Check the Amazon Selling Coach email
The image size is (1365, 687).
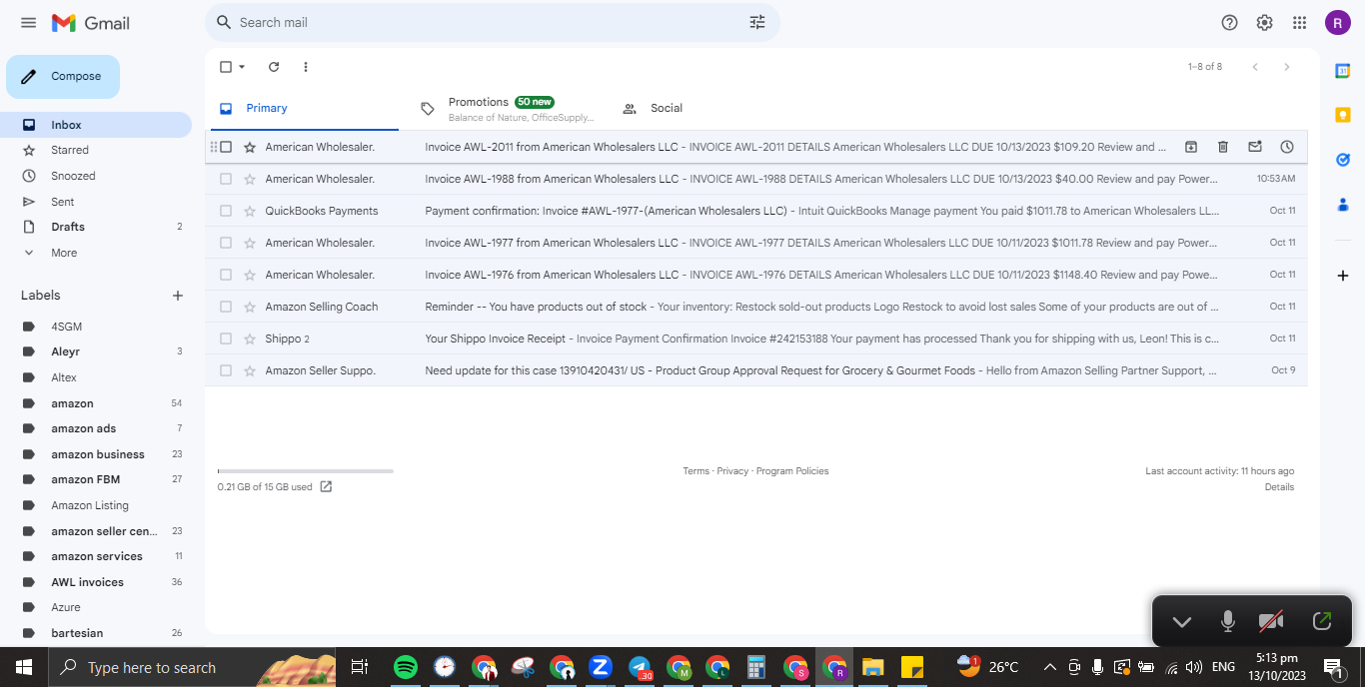[226, 307]
